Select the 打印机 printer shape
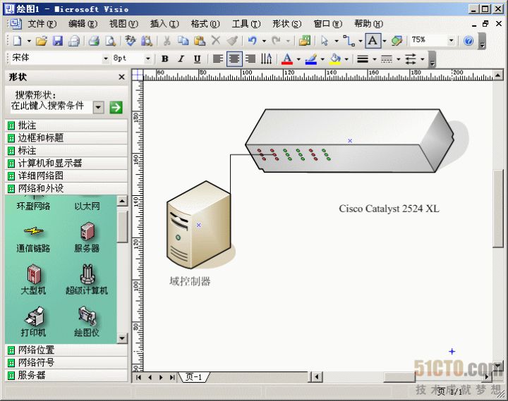The image size is (508, 401). [x=33, y=321]
